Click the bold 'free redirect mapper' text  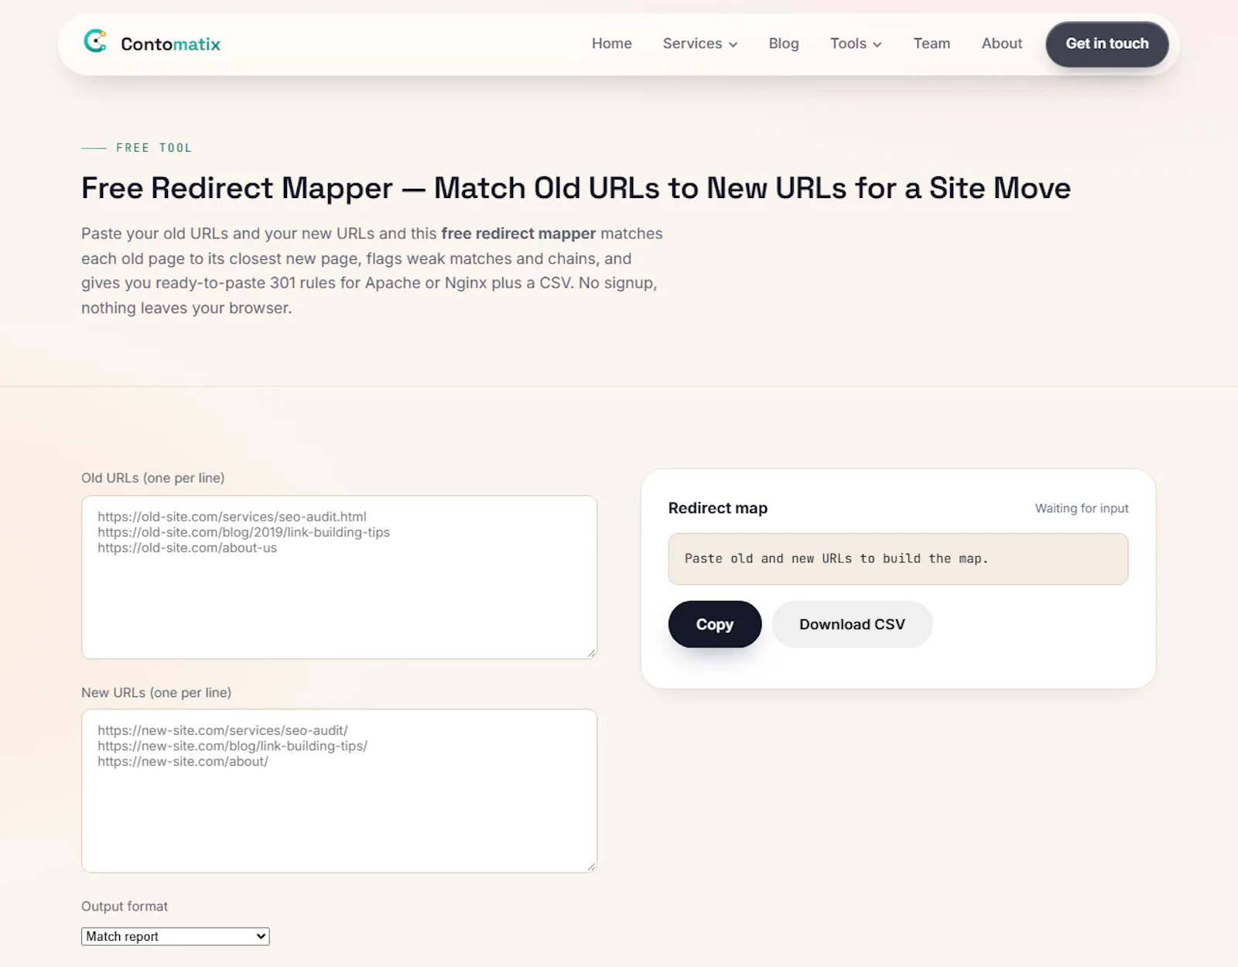click(x=518, y=234)
